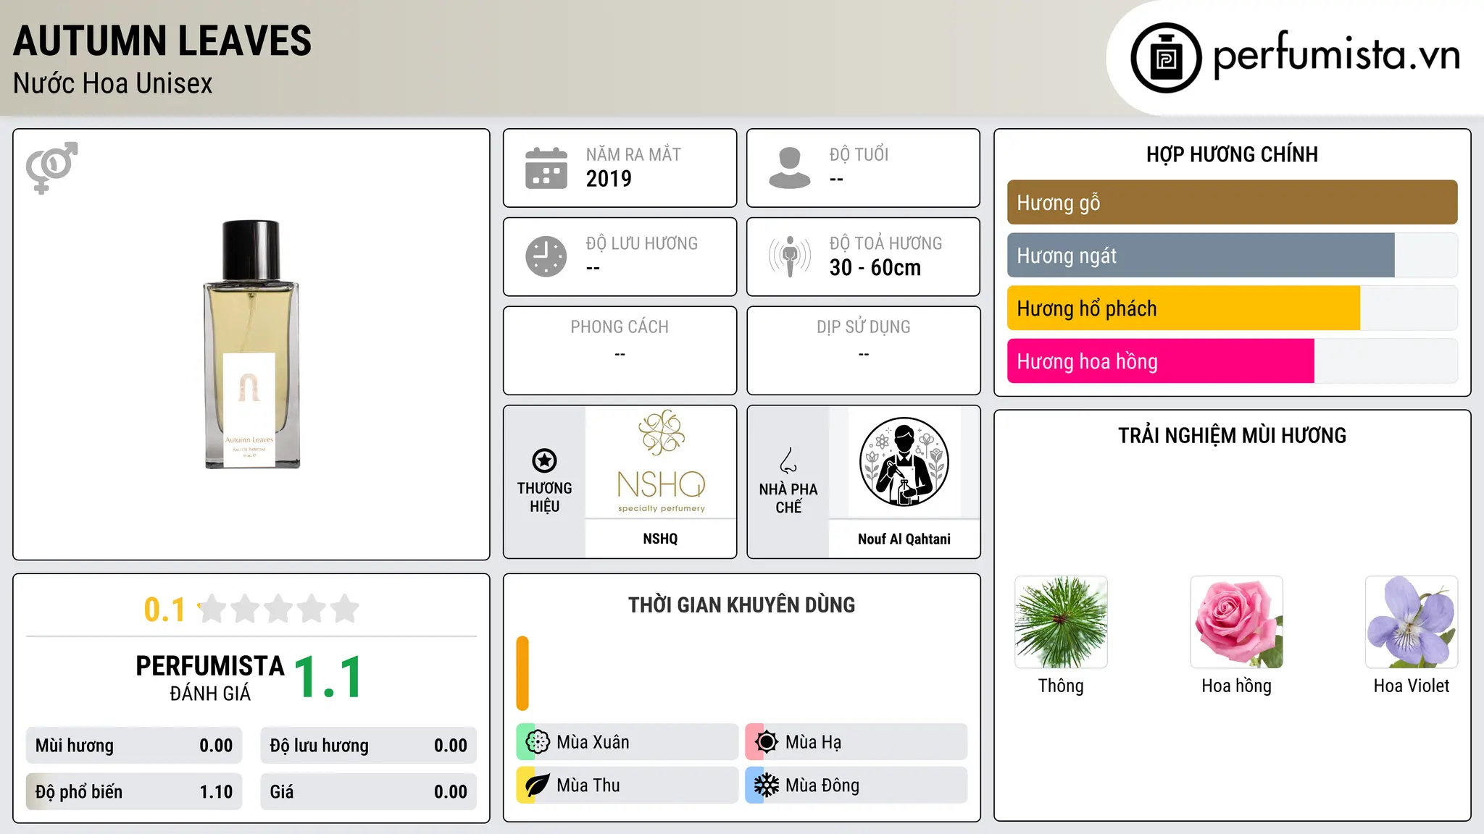Click the Nouf Al Qahtani name link
1484x834 pixels.
[x=904, y=539]
